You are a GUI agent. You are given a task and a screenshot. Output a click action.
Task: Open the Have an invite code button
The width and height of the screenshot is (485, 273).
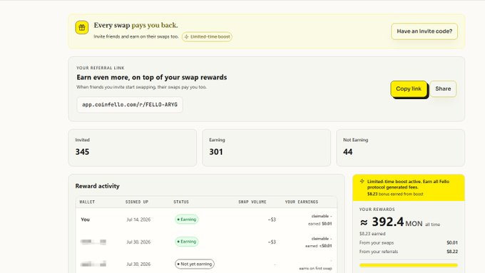[424, 31]
